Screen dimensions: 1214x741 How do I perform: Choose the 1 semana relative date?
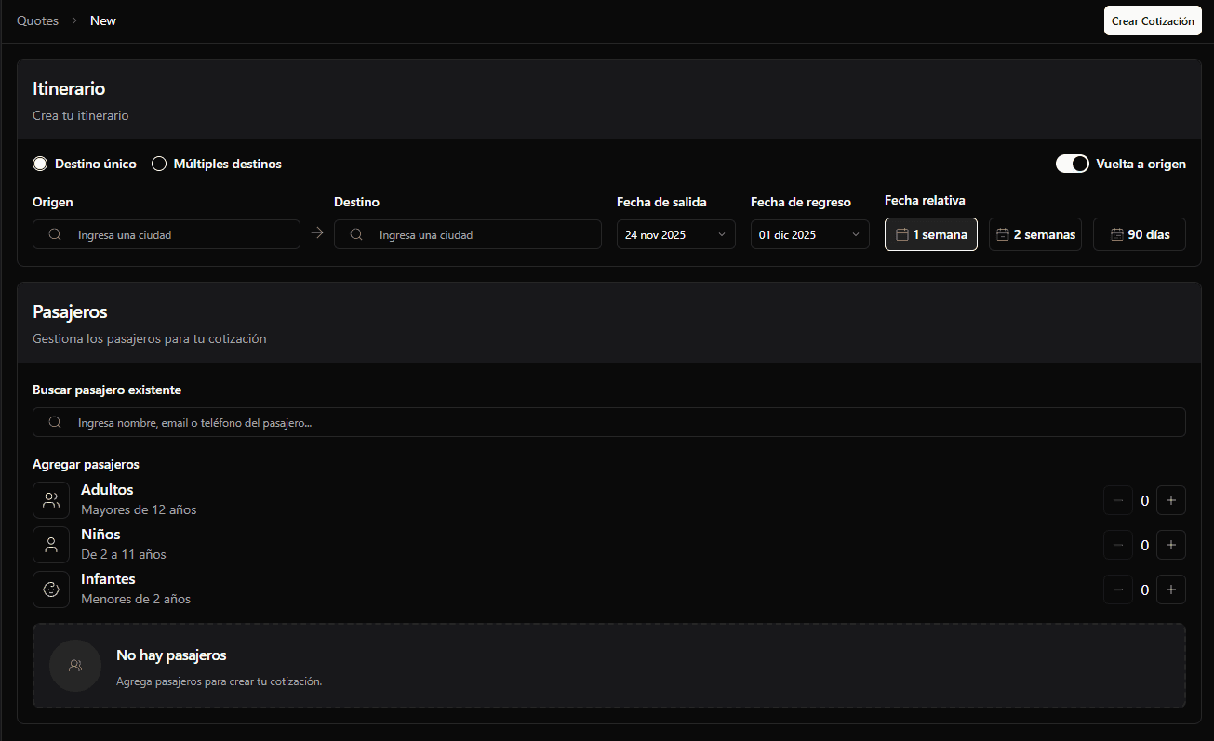tap(930, 234)
